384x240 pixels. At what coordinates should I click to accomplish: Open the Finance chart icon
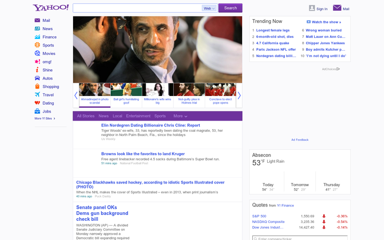(37, 37)
